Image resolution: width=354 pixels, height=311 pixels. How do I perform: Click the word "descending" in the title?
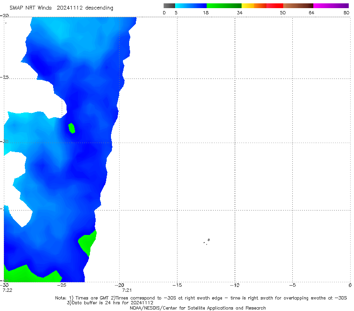tap(99, 8)
